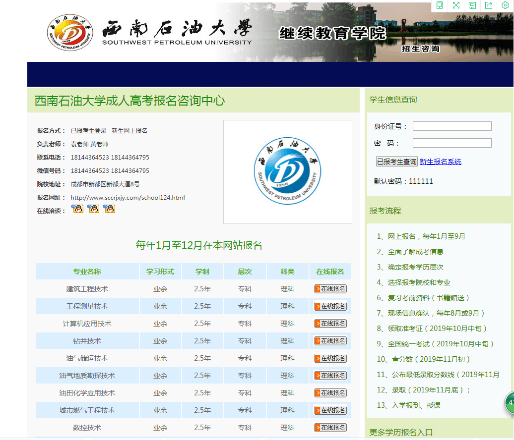The width and height of the screenshot is (514, 440).
Task: Select the 钻井技术 major name
Action: pyautogui.click(x=87, y=341)
